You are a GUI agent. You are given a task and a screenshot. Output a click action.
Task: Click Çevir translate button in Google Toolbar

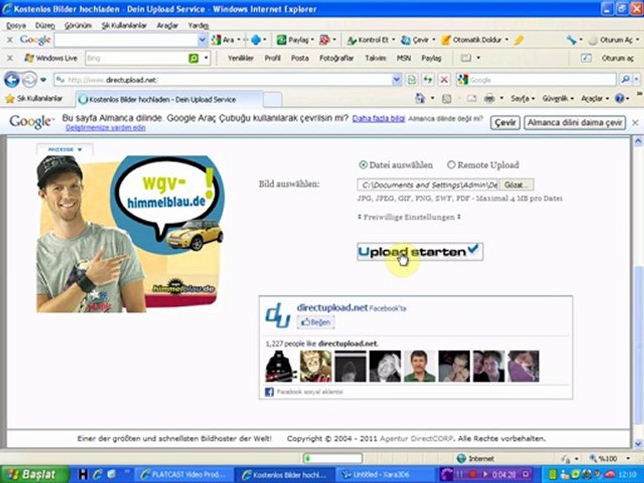click(x=418, y=40)
